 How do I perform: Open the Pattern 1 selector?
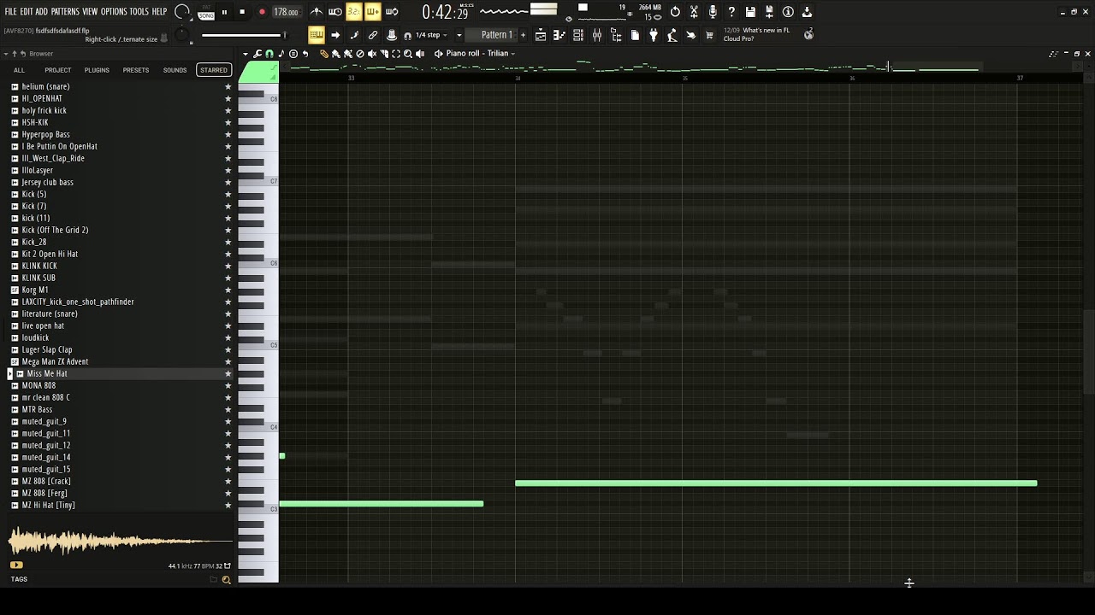coord(496,35)
